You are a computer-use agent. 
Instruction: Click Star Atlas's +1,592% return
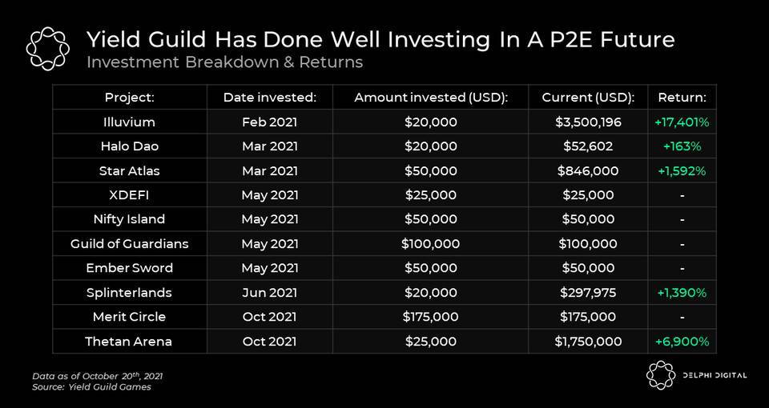tap(682, 171)
